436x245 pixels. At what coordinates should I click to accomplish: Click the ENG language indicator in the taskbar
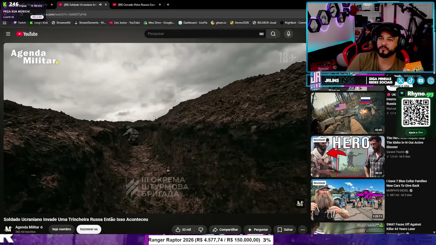tap(399, 240)
